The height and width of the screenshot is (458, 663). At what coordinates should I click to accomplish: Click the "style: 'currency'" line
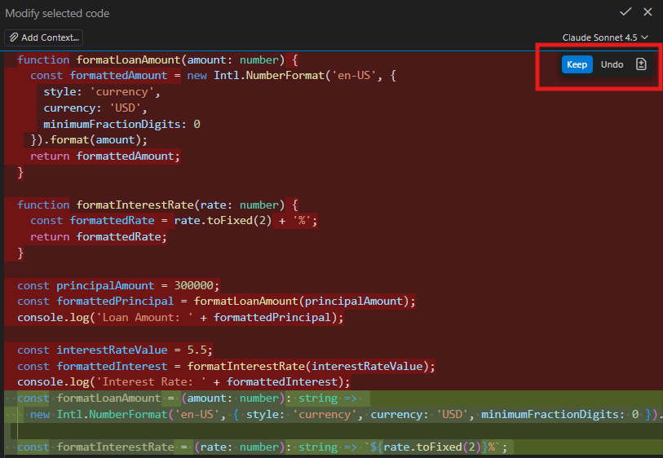point(101,92)
